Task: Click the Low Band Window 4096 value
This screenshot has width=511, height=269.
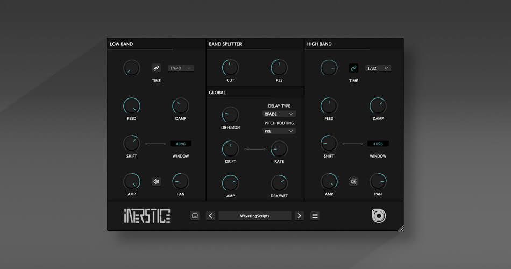Action: pos(181,144)
